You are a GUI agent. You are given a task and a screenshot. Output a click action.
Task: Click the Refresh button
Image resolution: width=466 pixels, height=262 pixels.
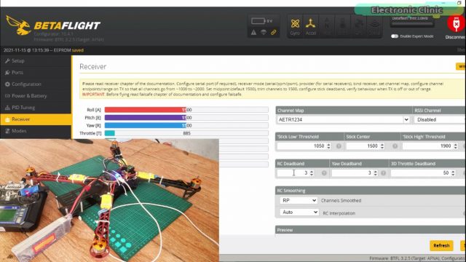click(x=441, y=246)
